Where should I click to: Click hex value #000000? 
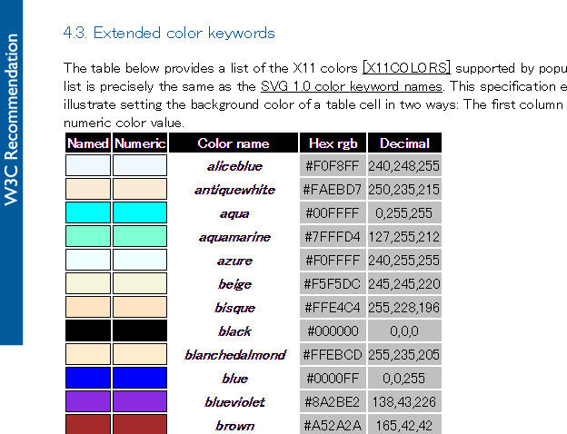pyautogui.click(x=333, y=331)
